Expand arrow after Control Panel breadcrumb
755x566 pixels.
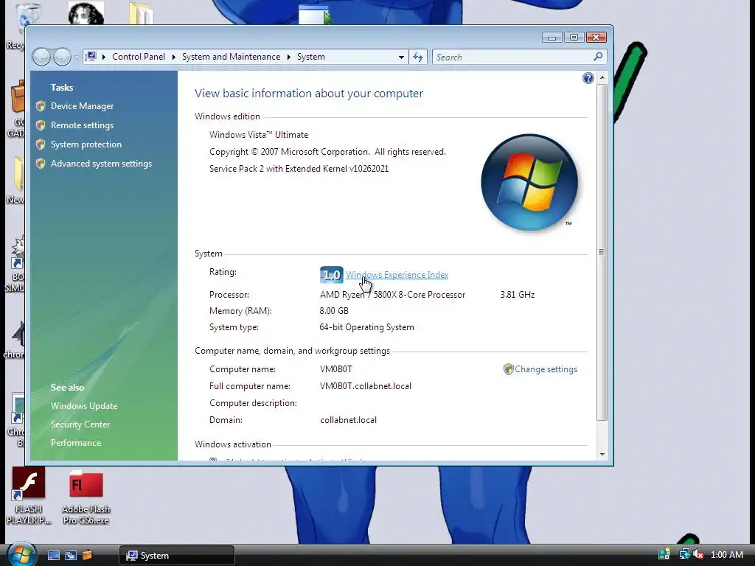[173, 57]
